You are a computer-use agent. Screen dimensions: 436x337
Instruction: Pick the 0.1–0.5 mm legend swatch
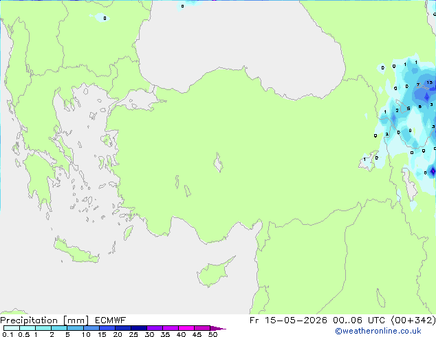tap(12, 328)
